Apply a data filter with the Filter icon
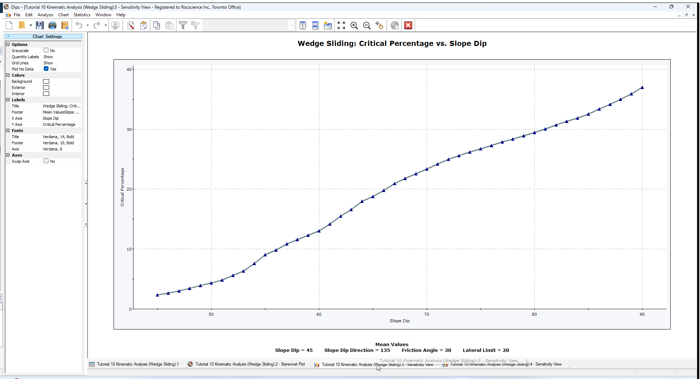This screenshot has height=379, width=700. (x=183, y=25)
